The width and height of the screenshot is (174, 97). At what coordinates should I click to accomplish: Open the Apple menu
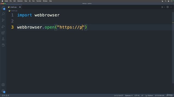(2, 1)
